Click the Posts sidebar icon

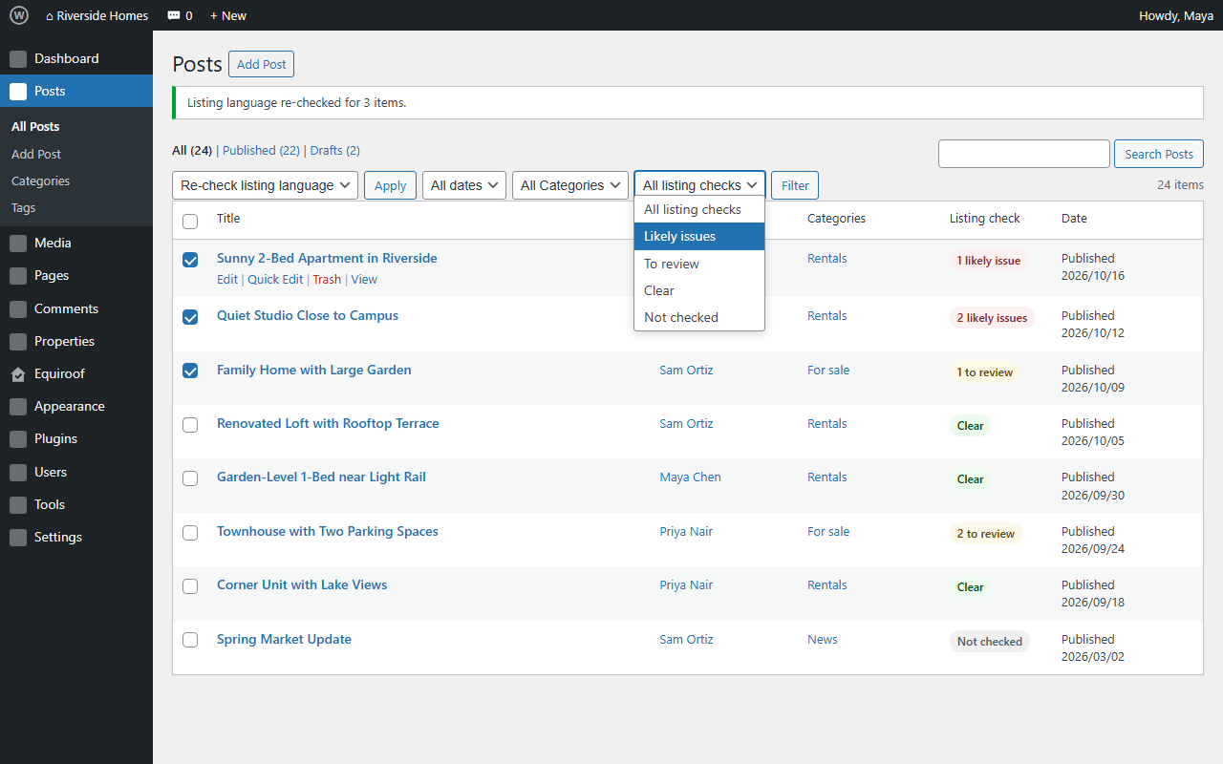click(x=18, y=92)
